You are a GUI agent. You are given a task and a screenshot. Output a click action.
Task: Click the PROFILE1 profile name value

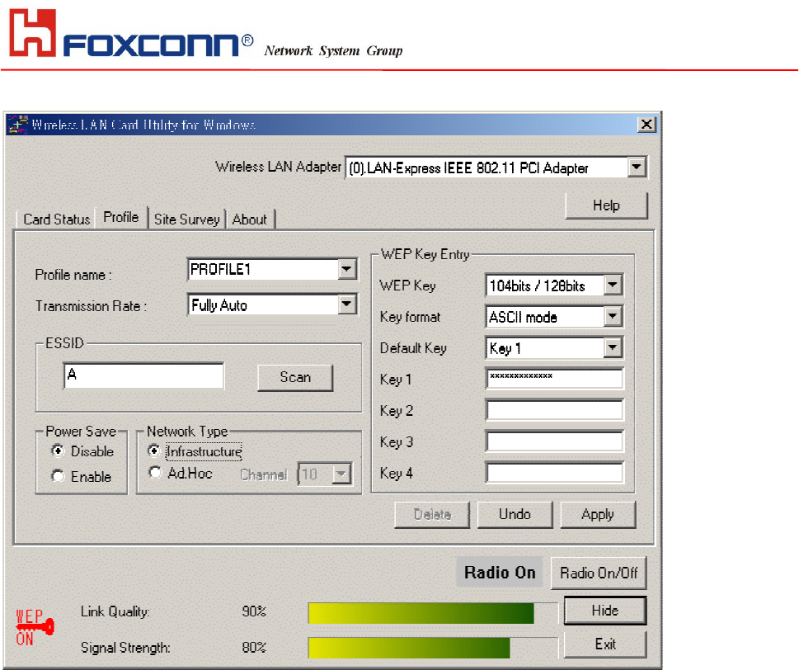click(x=220, y=269)
